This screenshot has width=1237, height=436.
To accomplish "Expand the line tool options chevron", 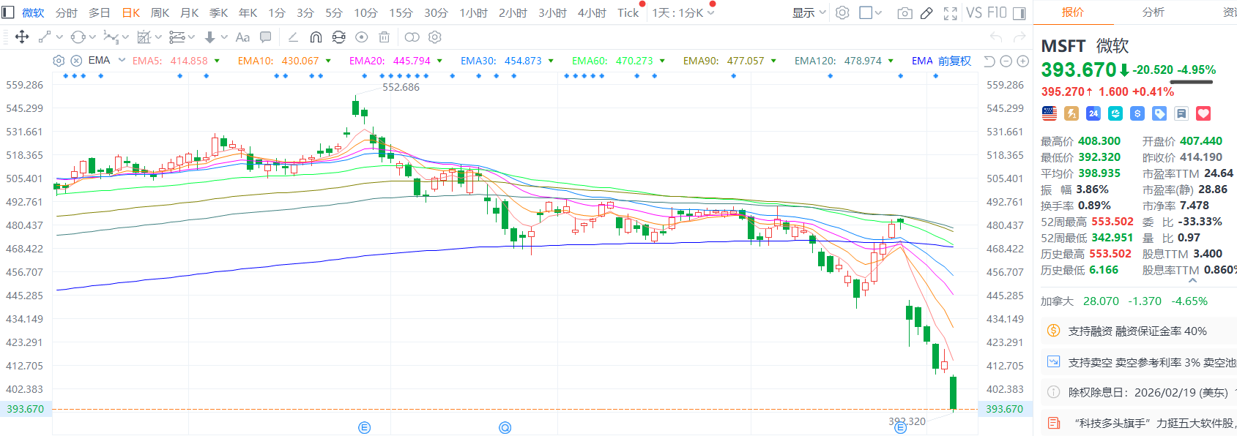I will 59,37.
